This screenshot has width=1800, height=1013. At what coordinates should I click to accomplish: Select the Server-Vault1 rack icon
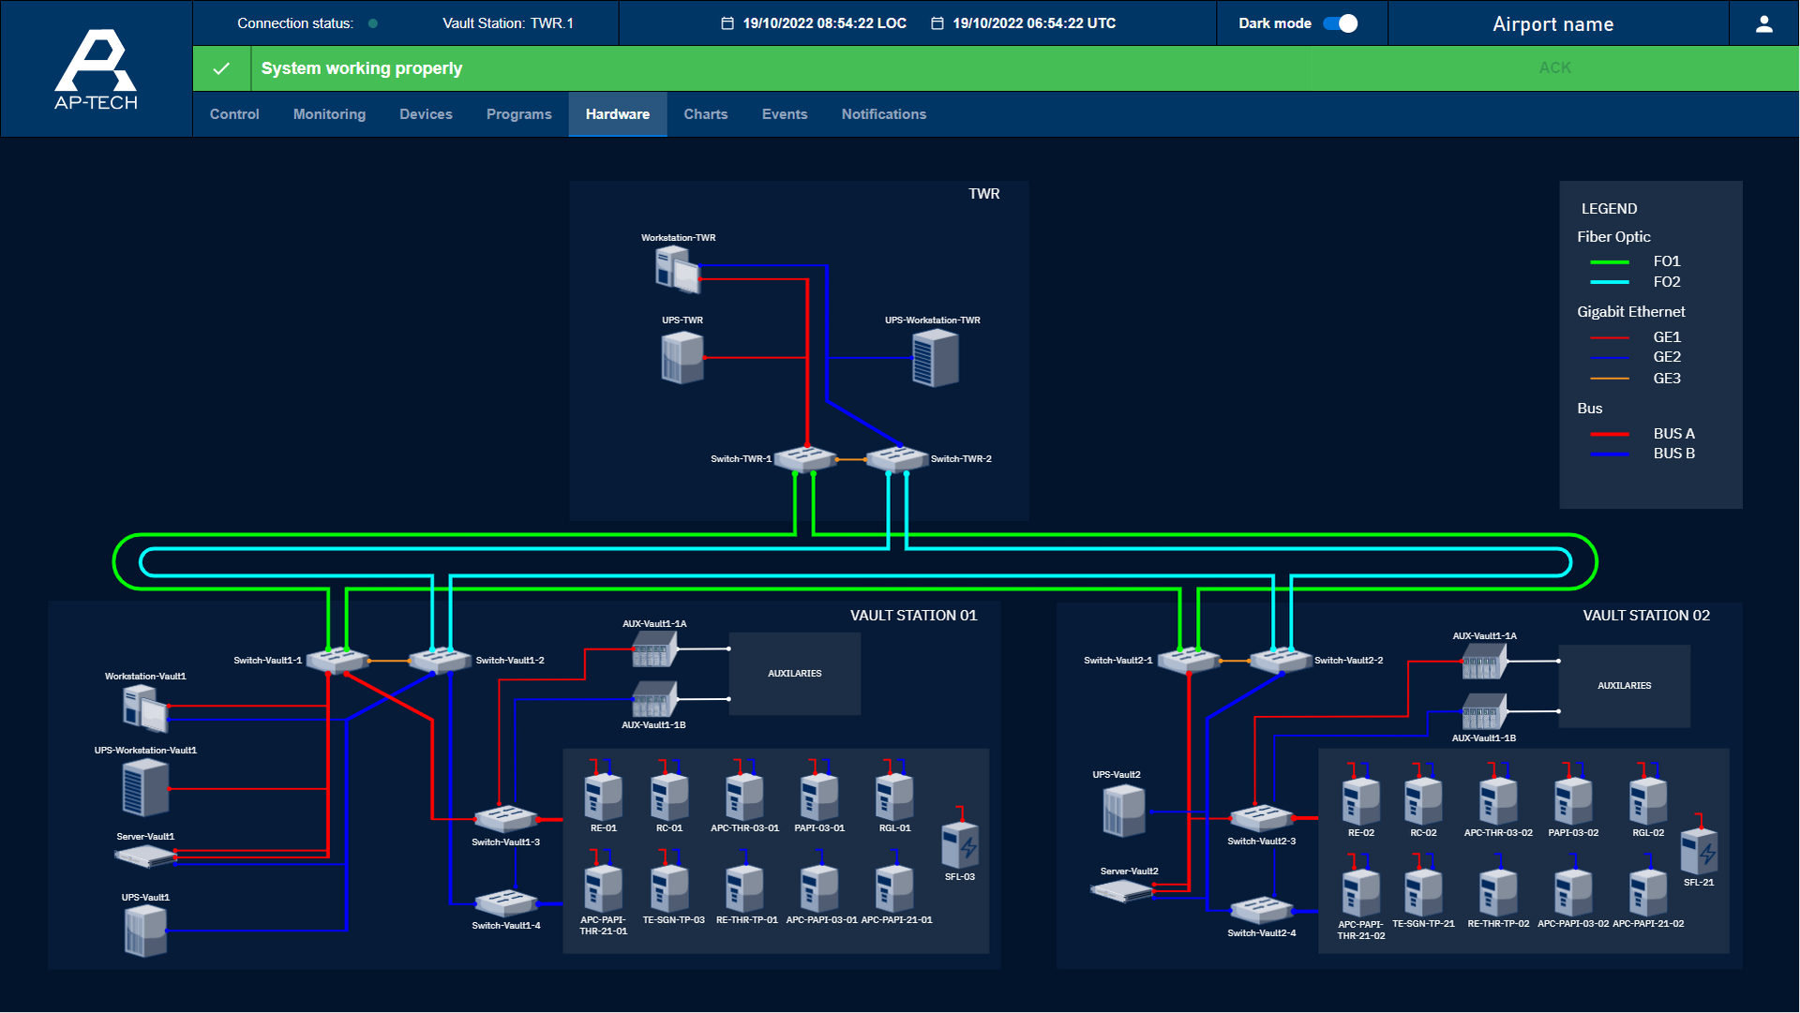(145, 856)
